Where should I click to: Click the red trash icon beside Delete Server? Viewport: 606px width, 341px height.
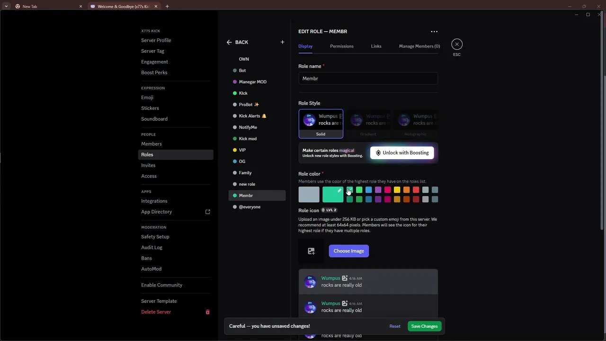click(x=207, y=312)
